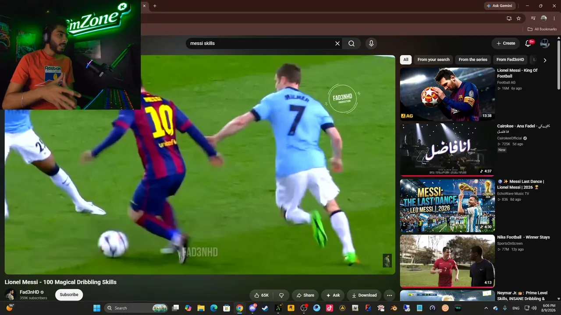Open Chrome three-dot menu
The height and width of the screenshot is (315, 561).
point(554,18)
